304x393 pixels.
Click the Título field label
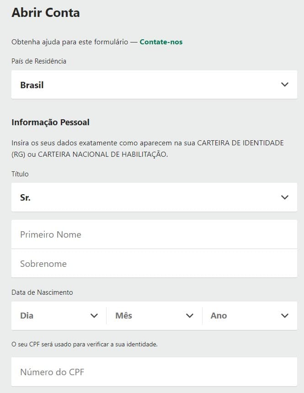[x=20, y=174]
